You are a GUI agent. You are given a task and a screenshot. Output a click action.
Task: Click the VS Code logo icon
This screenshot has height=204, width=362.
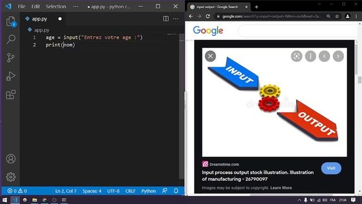[8, 6]
